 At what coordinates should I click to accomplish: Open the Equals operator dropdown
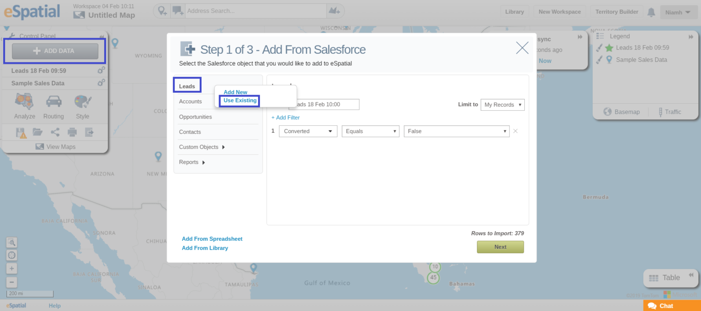point(370,131)
